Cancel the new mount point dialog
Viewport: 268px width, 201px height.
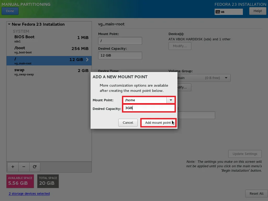pos(128,123)
